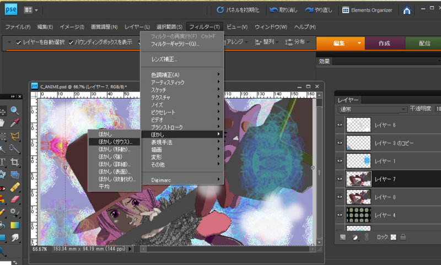The width and height of the screenshot is (441, 265).
Task: Hide layer レイヤー 3 のコピー eye icon
Action: tap(340, 143)
